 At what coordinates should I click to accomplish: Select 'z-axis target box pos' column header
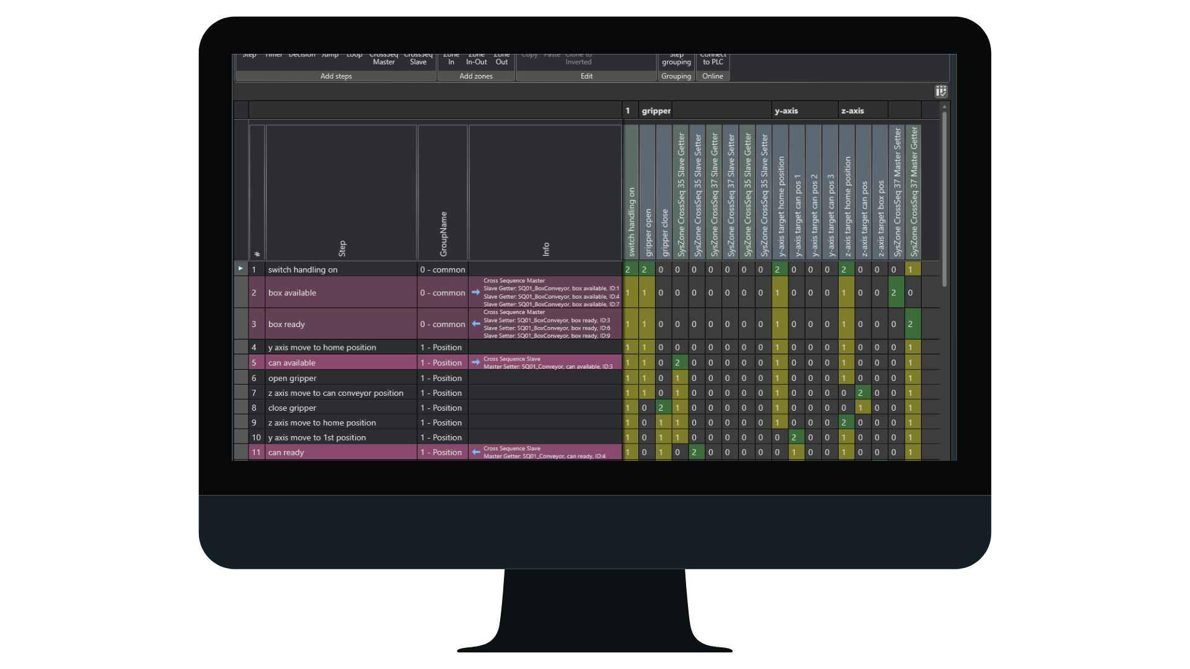(880, 192)
